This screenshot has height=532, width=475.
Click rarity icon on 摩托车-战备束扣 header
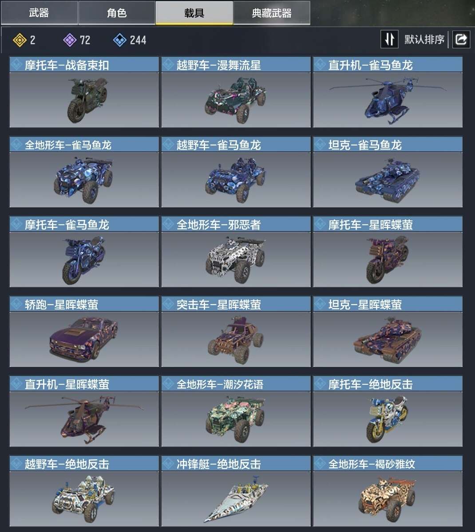click(x=17, y=65)
